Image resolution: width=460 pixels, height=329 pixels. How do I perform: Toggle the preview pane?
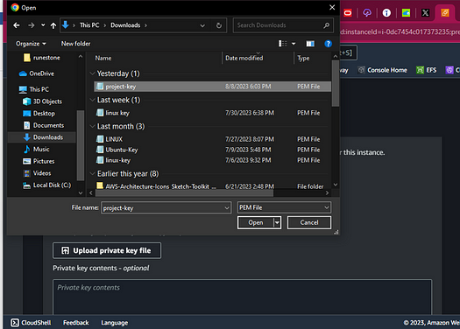pyautogui.click(x=310, y=44)
